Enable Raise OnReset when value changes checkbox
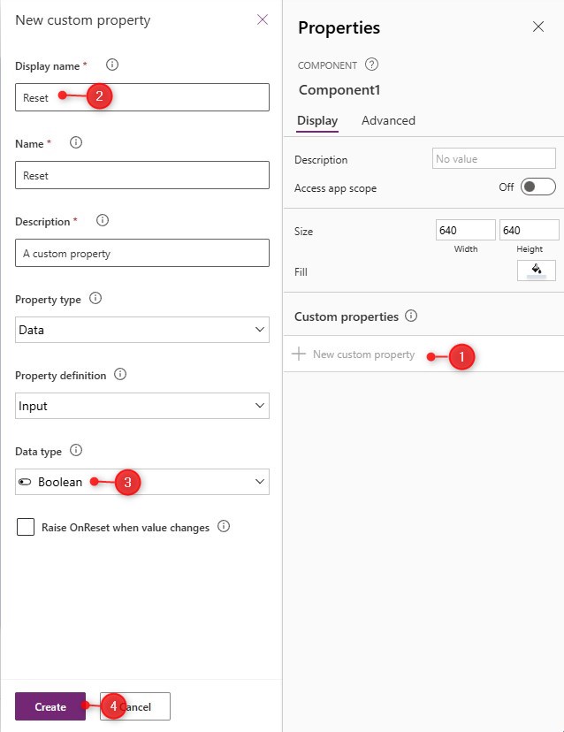564x732 pixels. [26, 527]
